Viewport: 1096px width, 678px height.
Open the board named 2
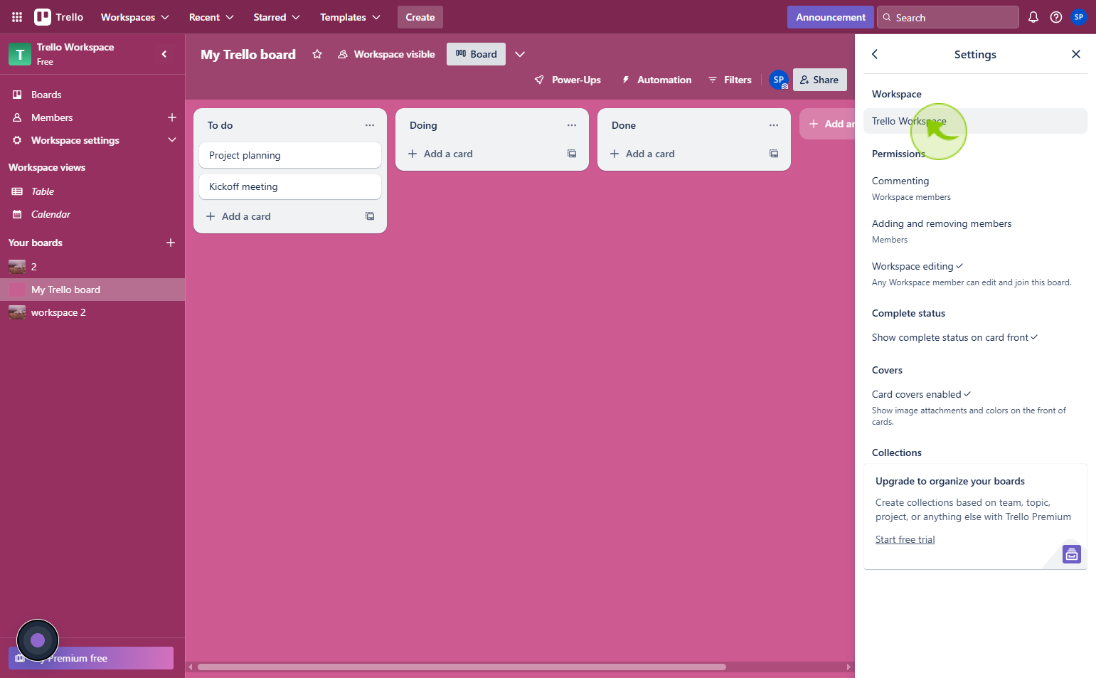click(92, 267)
